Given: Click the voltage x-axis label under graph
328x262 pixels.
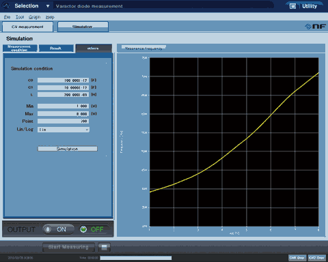Looking at the screenshot, I should [x=234, y=233].
